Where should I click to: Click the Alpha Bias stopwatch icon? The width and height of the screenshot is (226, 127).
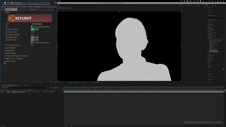pos(6,40)
